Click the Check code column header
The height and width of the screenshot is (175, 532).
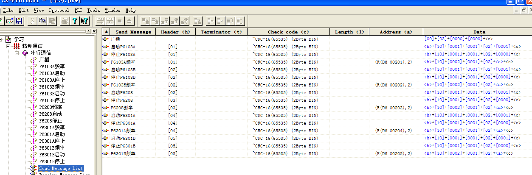pos(288,32)
